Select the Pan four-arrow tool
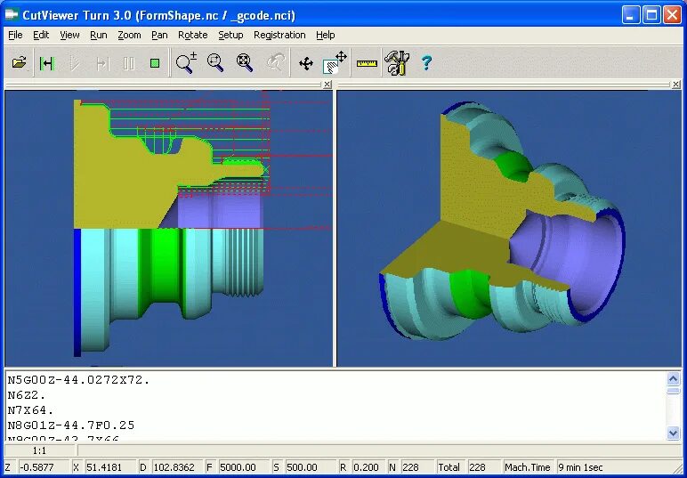Image resolution: width=687 pixels, height=478 pixels. tap(306, 63)
